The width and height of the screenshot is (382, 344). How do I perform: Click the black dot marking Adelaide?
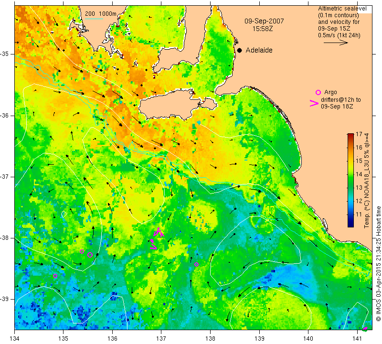click(240, 51)
